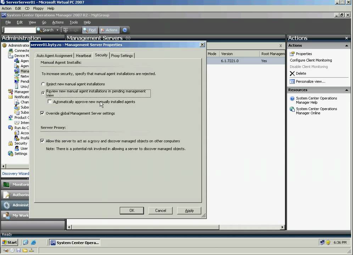Click the User Roles tree node icon
353x255 pixels.
click(17, 148)
